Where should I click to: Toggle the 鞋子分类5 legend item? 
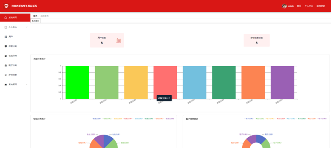point(291,119)
